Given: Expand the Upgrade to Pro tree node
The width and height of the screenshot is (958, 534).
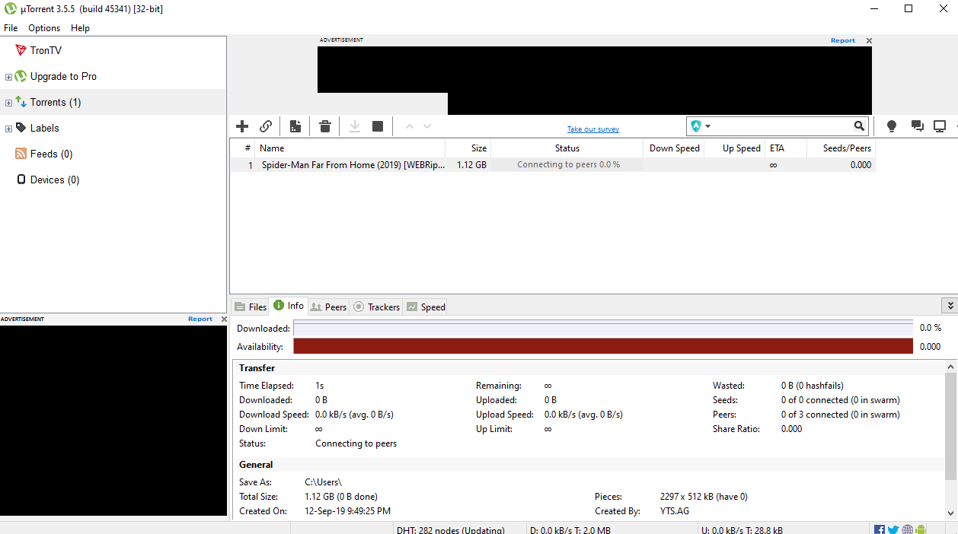Looking at the screenshot, I should tap(9, 77).
